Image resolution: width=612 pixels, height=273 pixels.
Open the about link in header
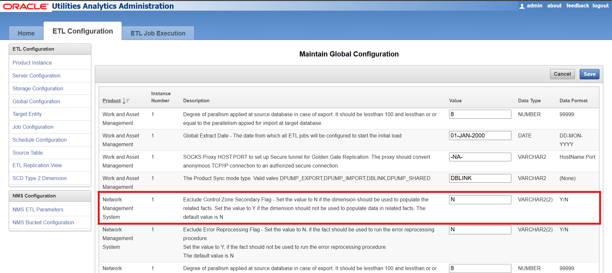tap(554, 6)
